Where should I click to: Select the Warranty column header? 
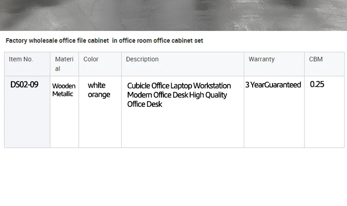[261, 59]
